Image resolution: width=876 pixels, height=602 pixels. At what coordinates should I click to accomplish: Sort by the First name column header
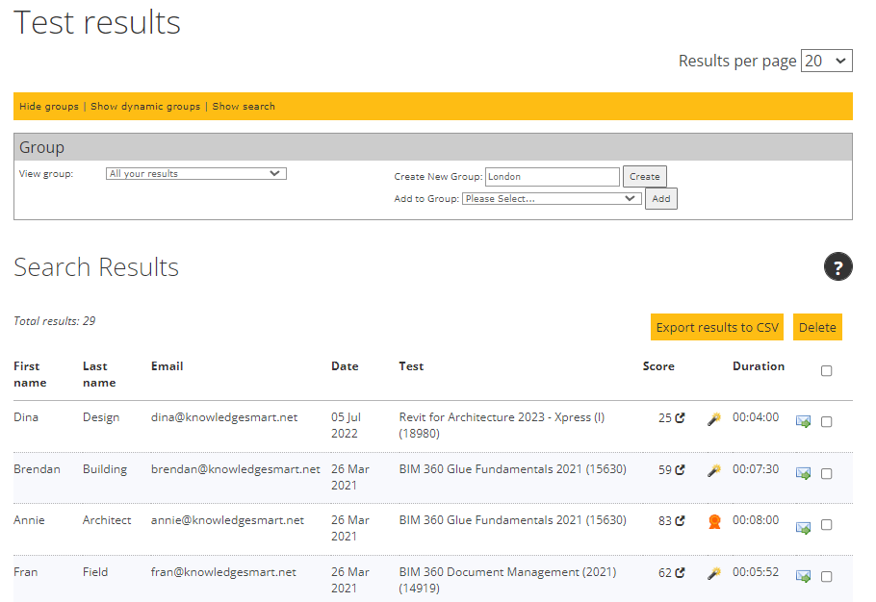click(x=30, y=374)
